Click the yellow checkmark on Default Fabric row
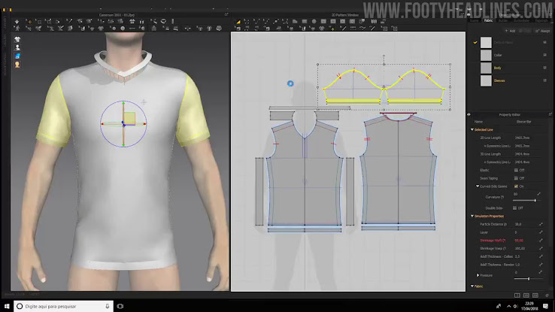This screenshot has height=312, width=555. click(x=475, y=42)
